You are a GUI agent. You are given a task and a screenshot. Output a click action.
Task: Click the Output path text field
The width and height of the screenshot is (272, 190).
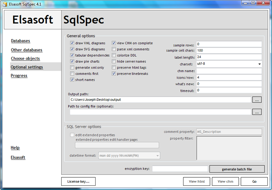[161, 100]
